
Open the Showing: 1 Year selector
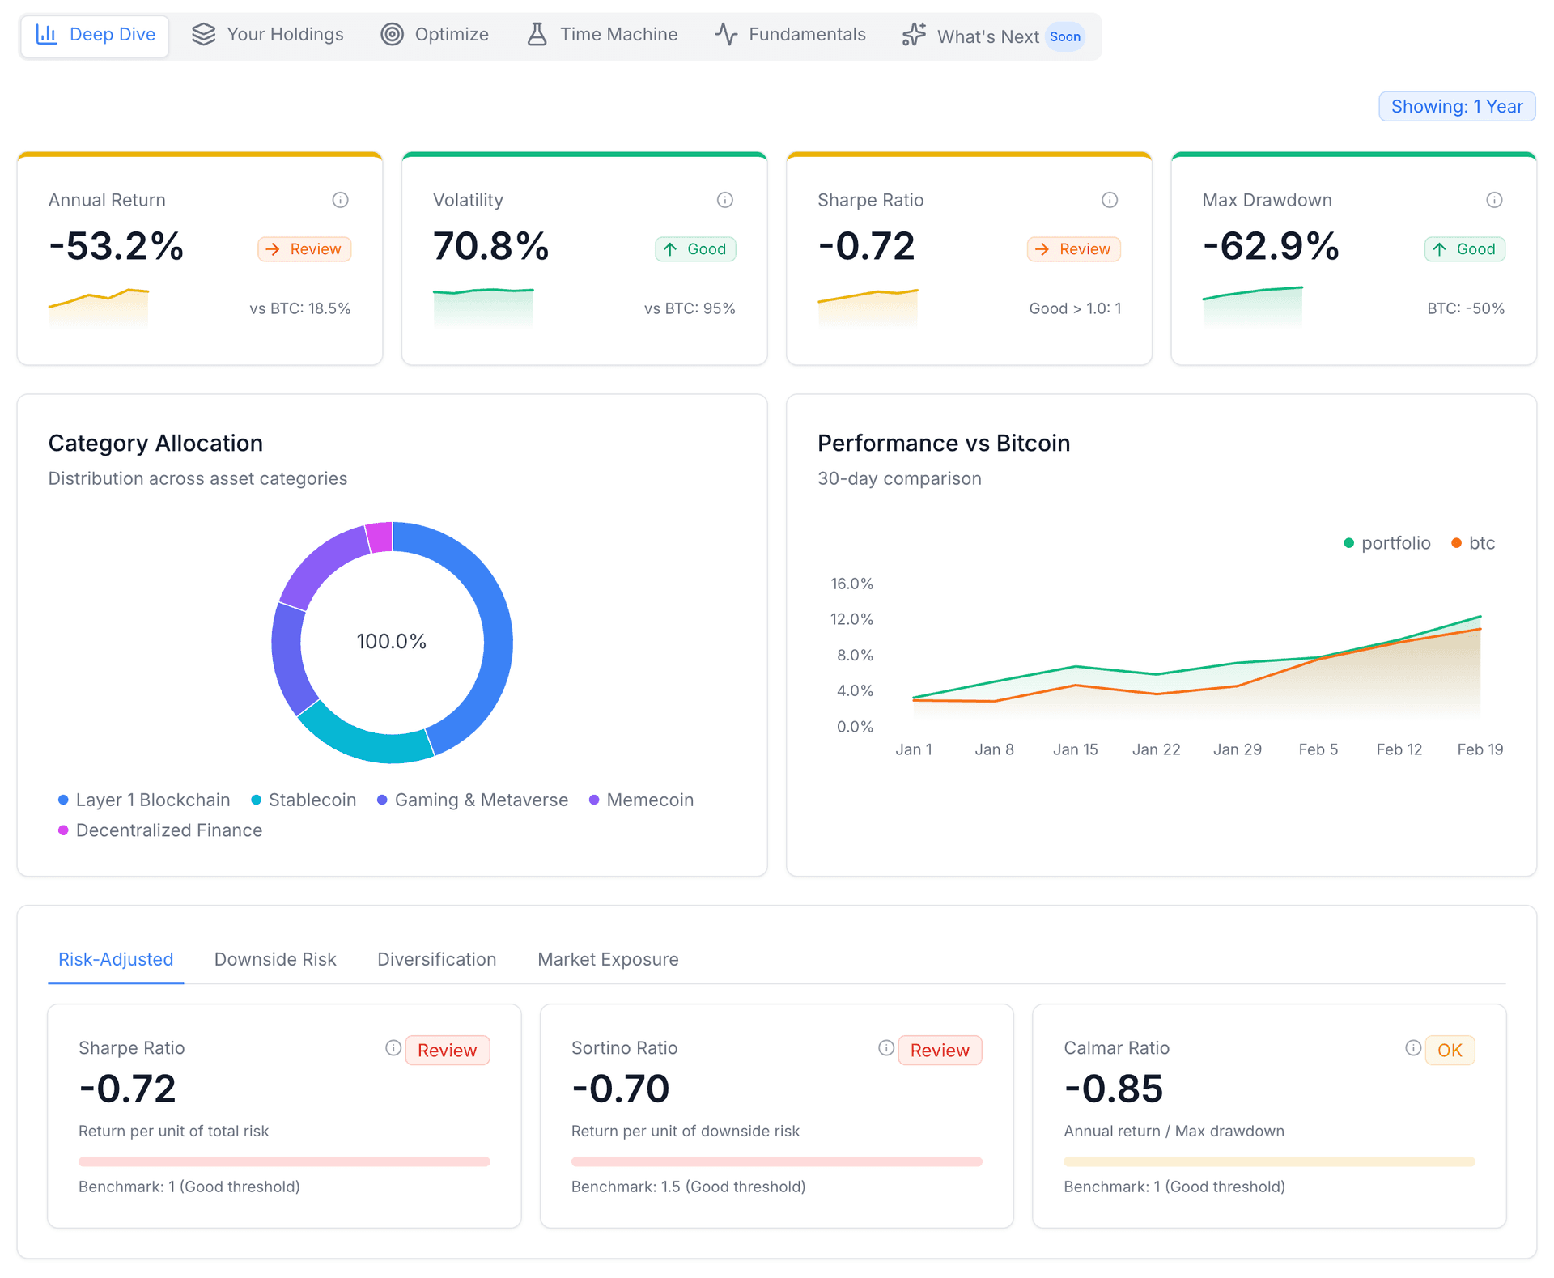1456,107
